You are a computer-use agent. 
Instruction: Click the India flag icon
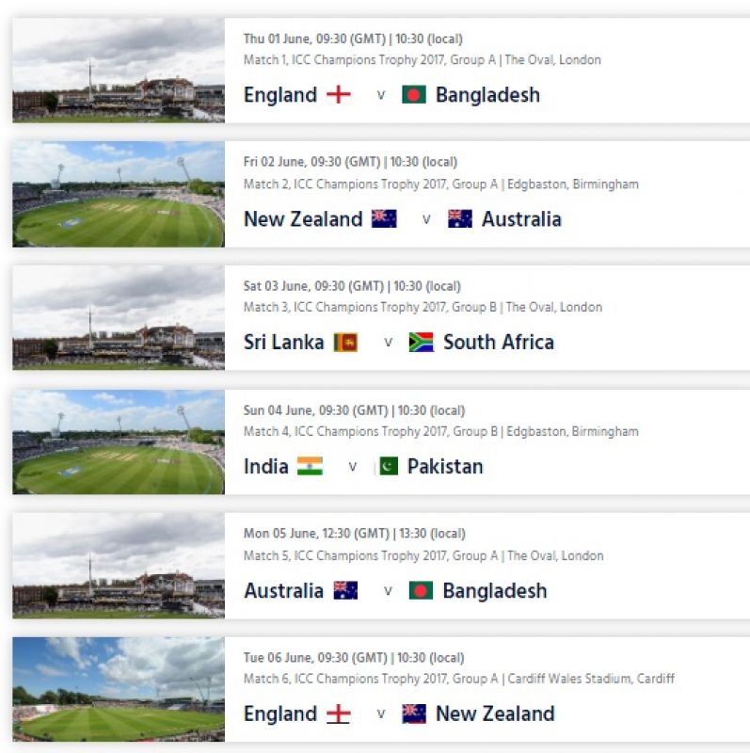coord(310,466)
